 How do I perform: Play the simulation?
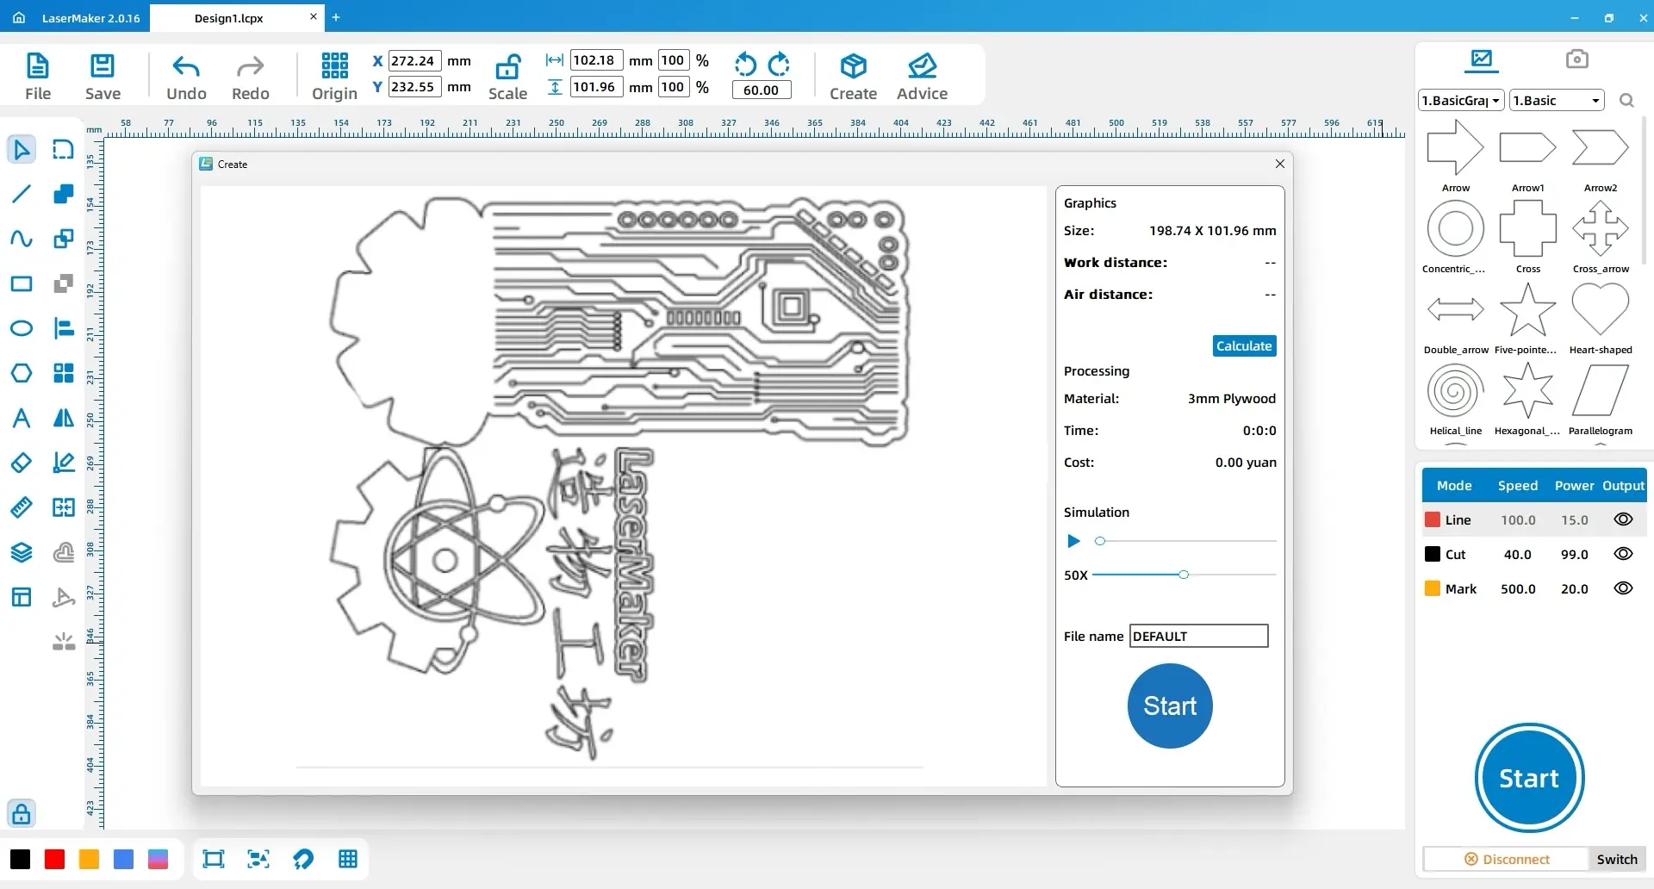1073,541
